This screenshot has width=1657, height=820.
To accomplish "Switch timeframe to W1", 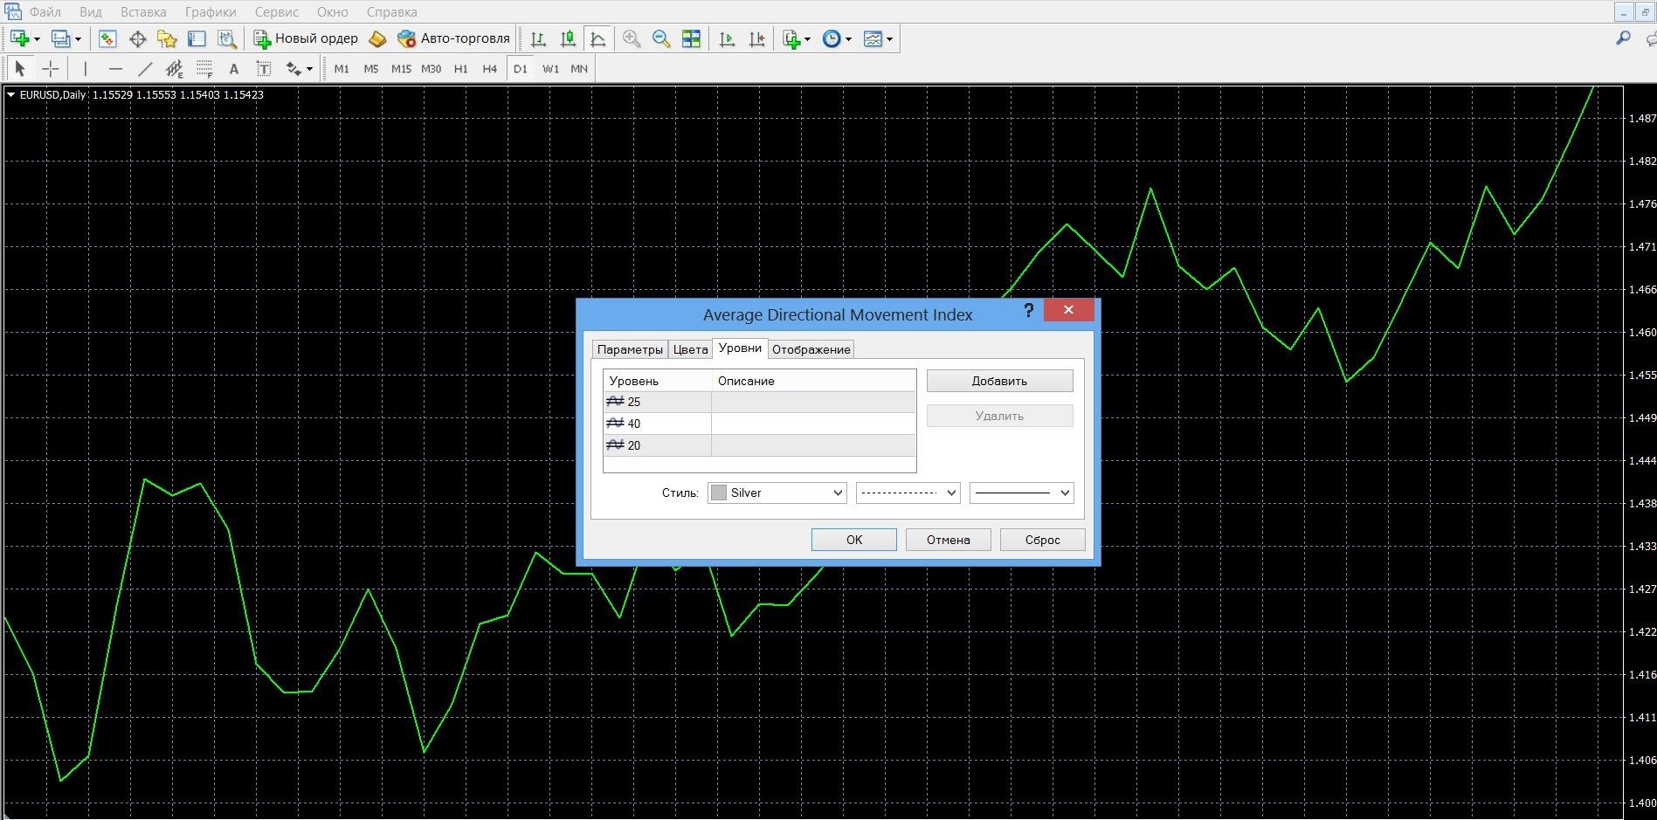I will [550, 68].
